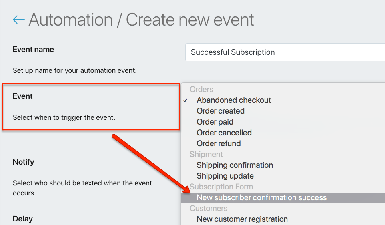Click checkmark beside Abandoned checkout

point(185,100)
